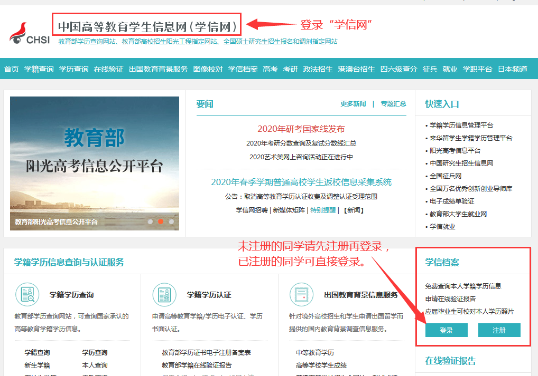538x376 pixels.
Task: Open 2020年考研分数查询及复试分数线汇总 link
Action: [x=301, y=143]
